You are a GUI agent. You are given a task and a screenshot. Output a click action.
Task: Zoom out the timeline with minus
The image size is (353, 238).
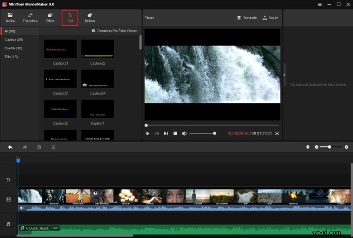(317, 147)
